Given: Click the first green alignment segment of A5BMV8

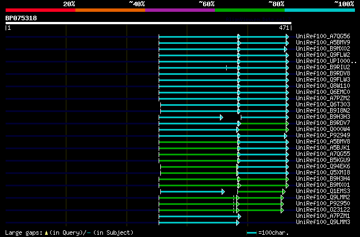Looking at the screenshot, I should point(199,142).
